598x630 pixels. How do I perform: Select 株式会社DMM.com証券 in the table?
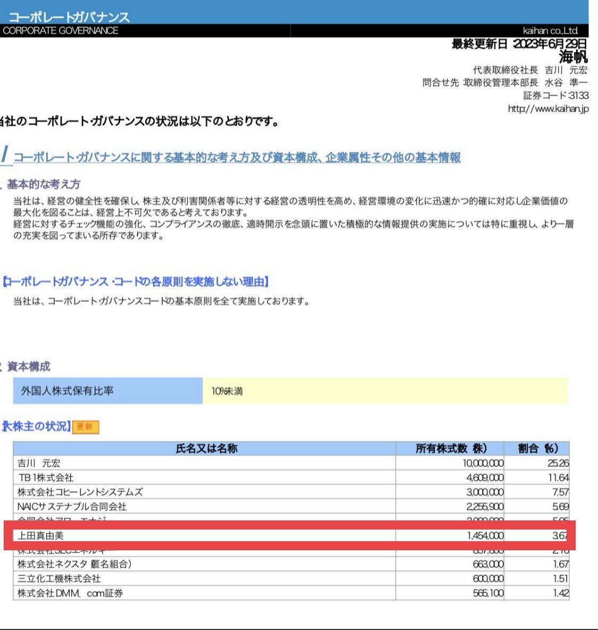click(x=70, y=593)
